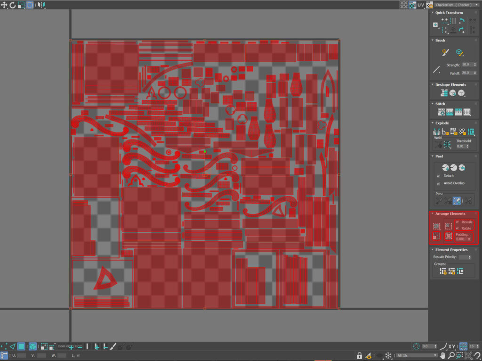
Task: Collapse the Quick Transform rollout
Action: tap(433, 13)
